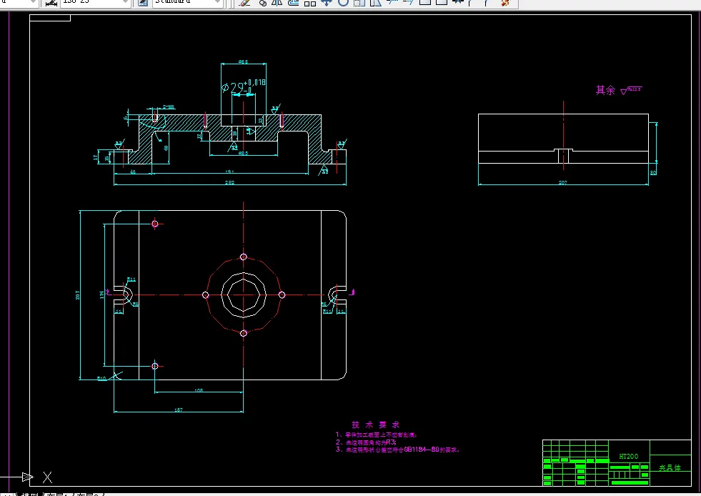This screenshot has height=496, width=701.
Task: Click the Explode tool icon at toolbar end
Action: (506, 3)
